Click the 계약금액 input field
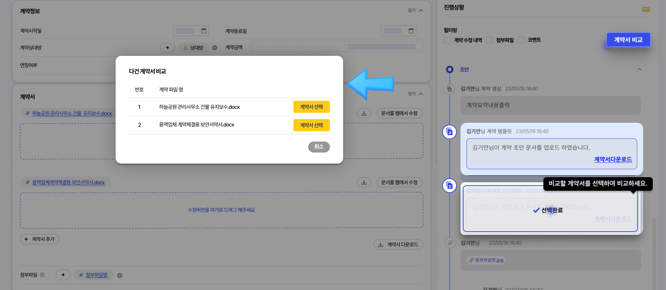Viewport: 666px width, 290px height. tap(337, 47)
